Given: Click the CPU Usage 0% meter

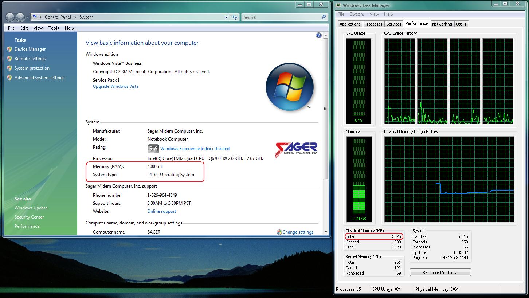Looking at the screenshot, I should click(x=358, y=81).
